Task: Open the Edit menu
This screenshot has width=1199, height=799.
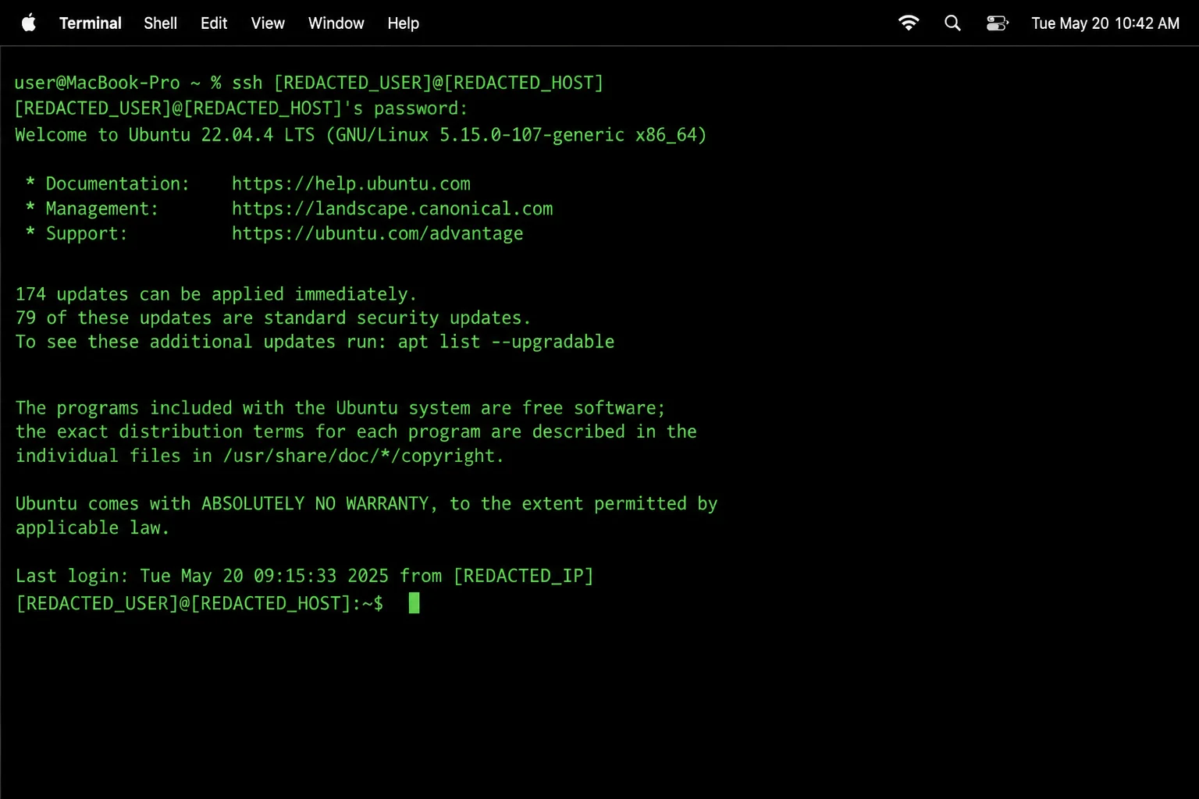Action: [x=214, y=23]
